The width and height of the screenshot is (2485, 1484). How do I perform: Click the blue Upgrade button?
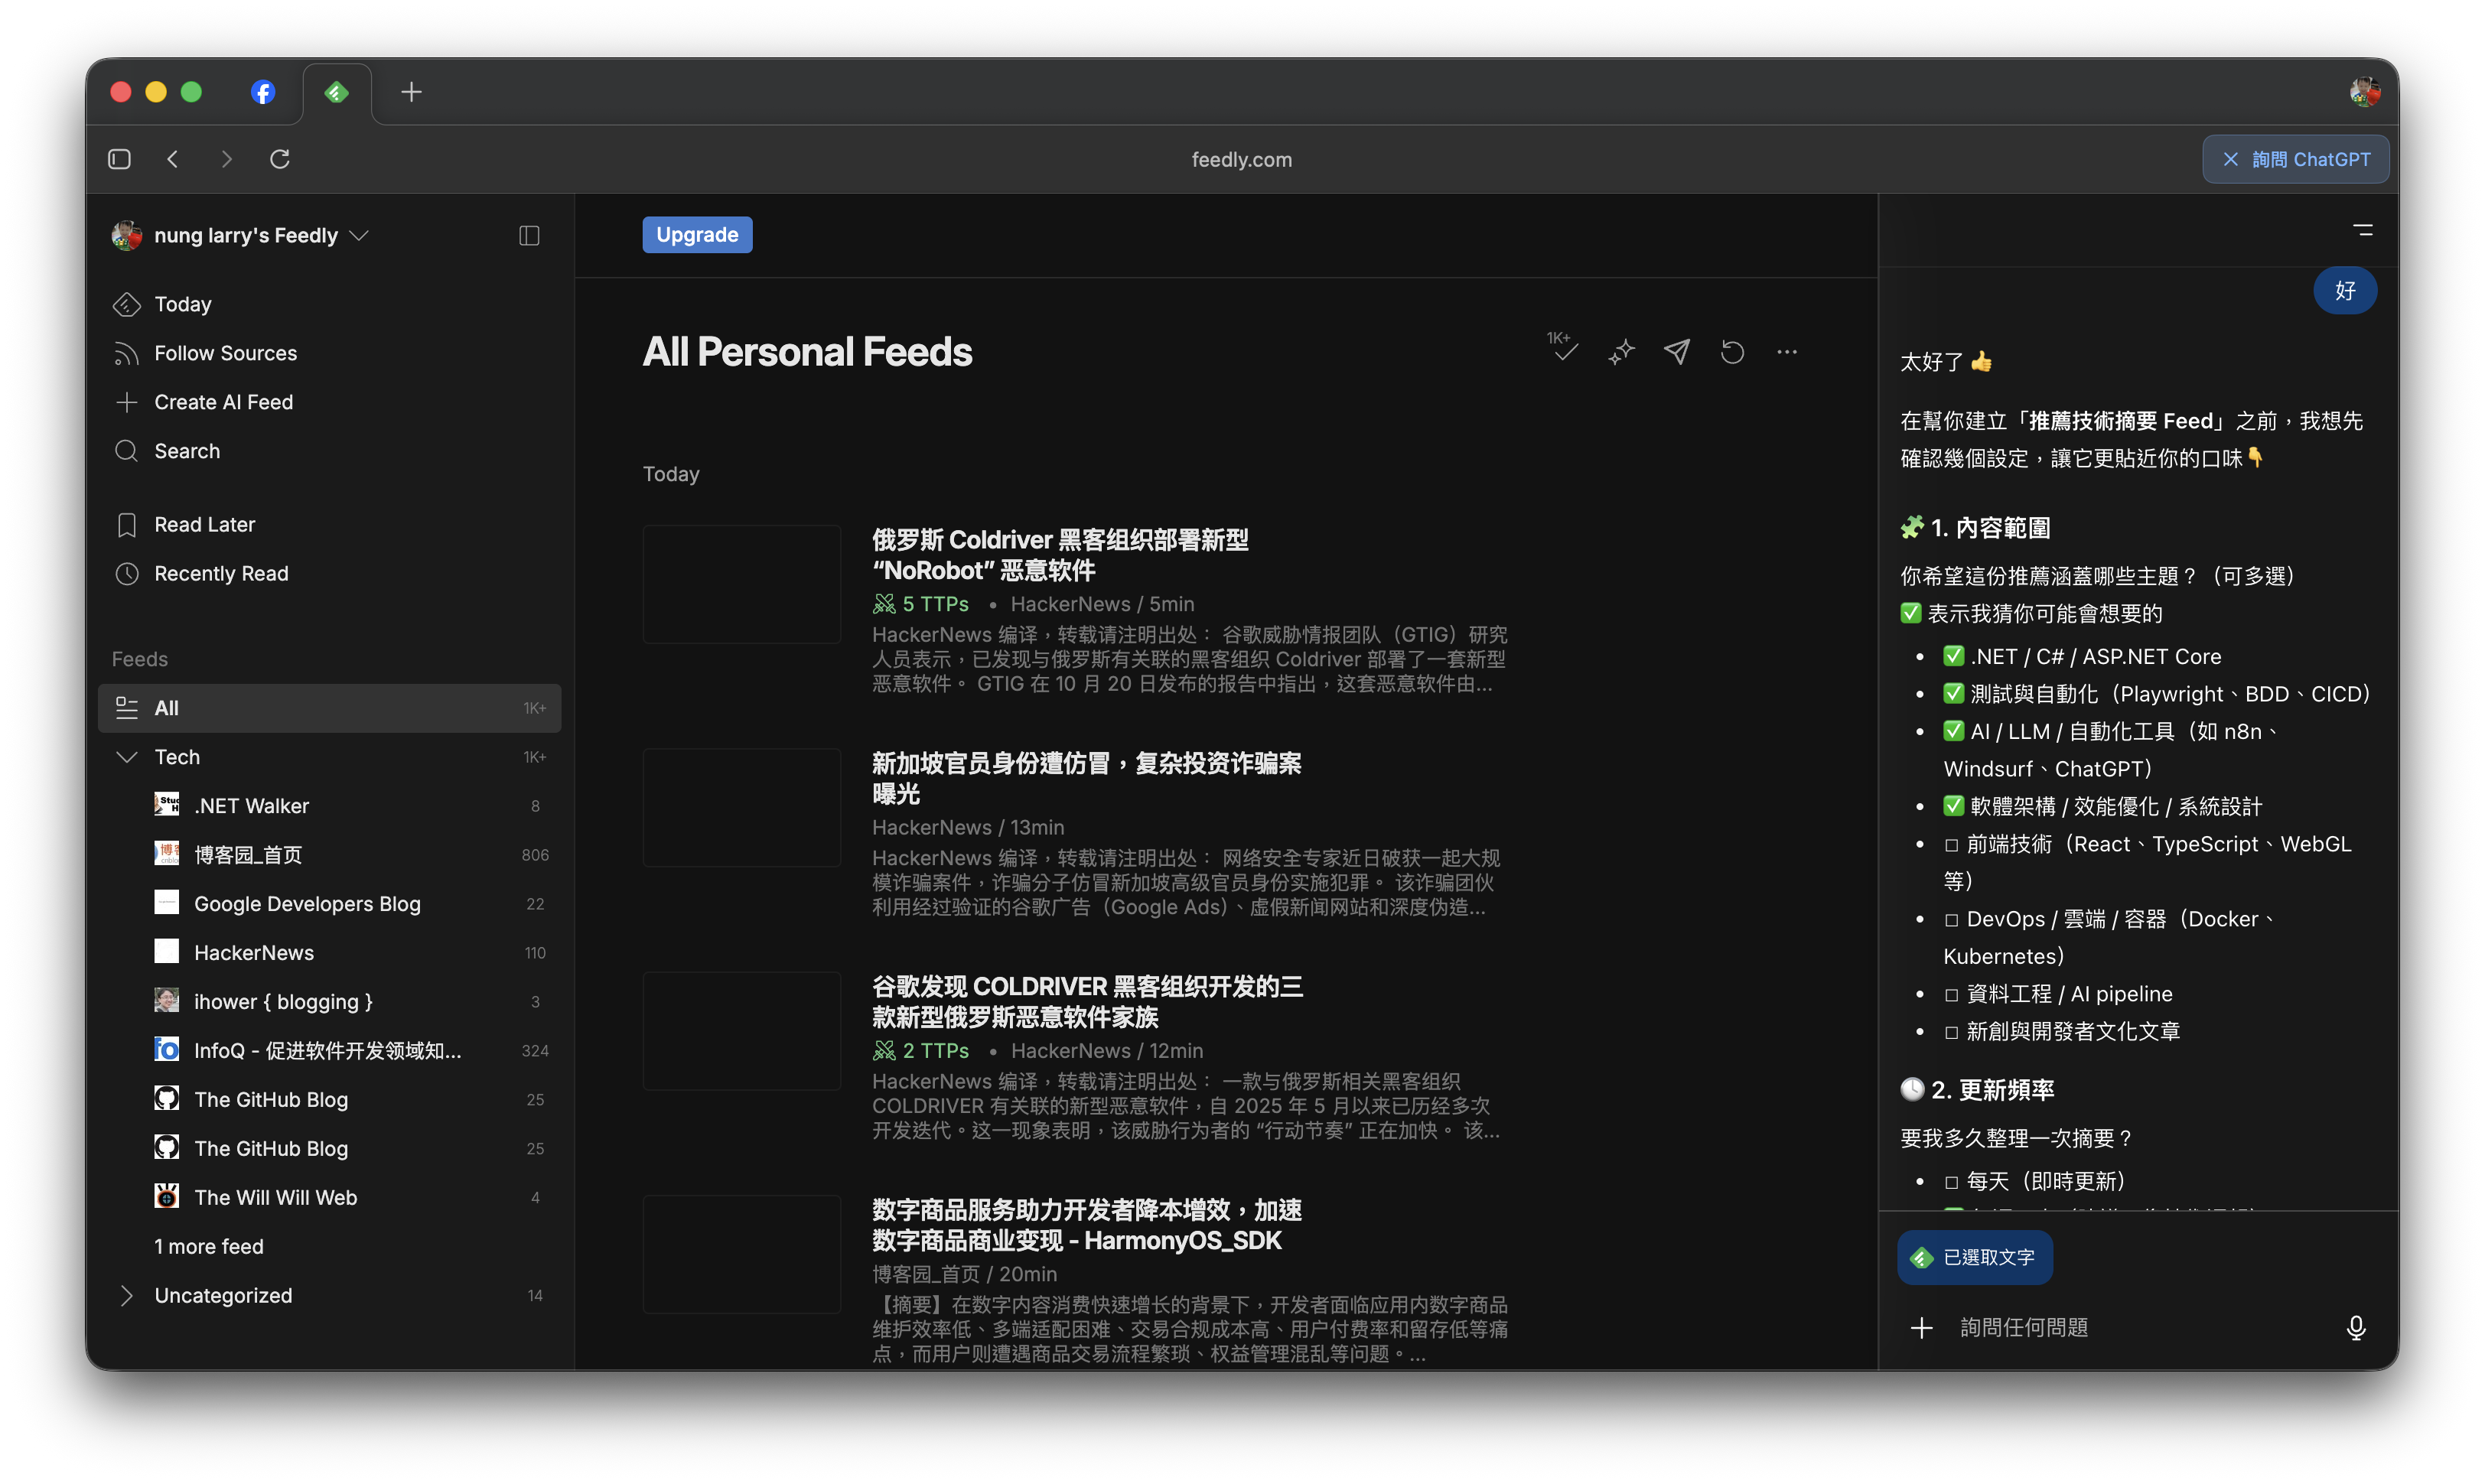click(697, 235)
